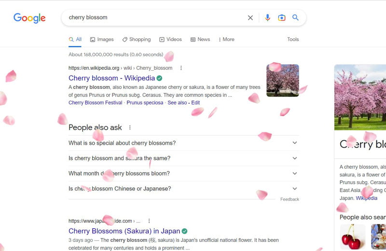Screen dimensions: 386x251
Task: Click the Google logo
Action: (x=29, y=18)
